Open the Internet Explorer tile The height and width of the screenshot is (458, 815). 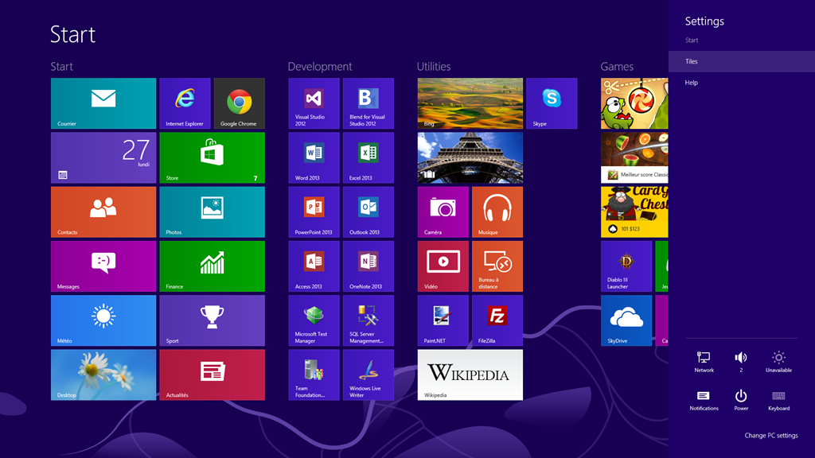pos(185,103)
